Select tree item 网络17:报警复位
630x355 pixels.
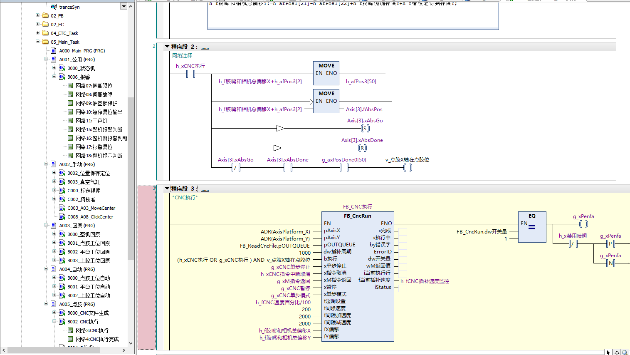point(94,147)
